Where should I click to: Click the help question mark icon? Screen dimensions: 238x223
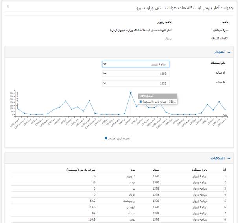tap(8, 7)
